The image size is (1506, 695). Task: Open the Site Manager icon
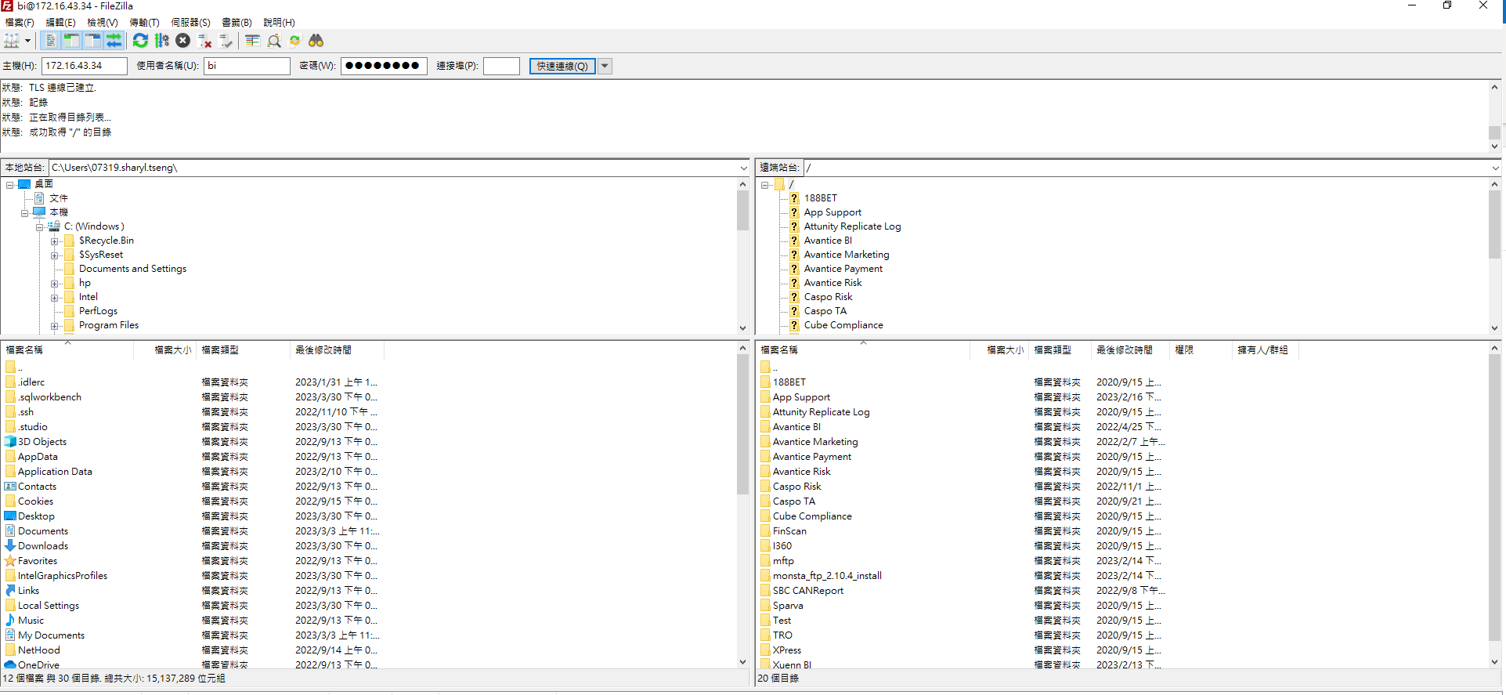(x=12, y=41)
